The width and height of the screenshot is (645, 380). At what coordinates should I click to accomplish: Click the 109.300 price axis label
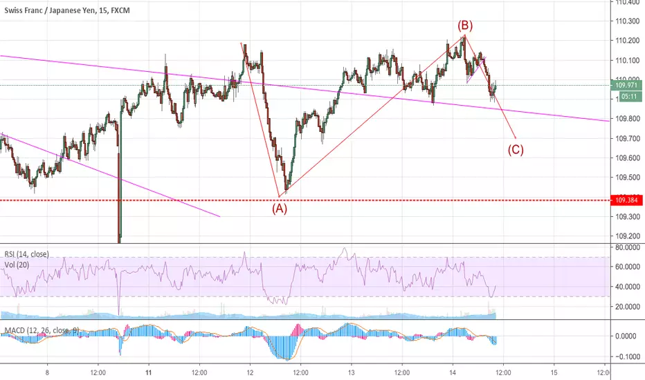coord(627,216)
